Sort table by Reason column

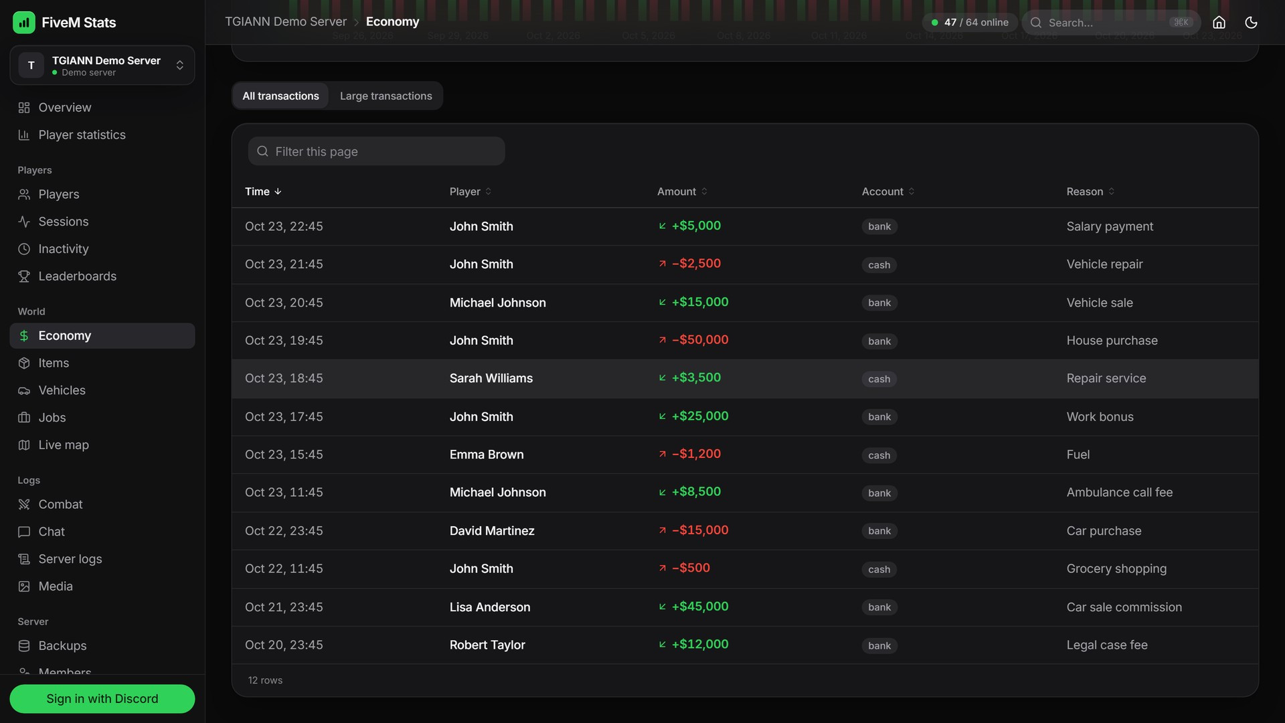(1090, 191)
